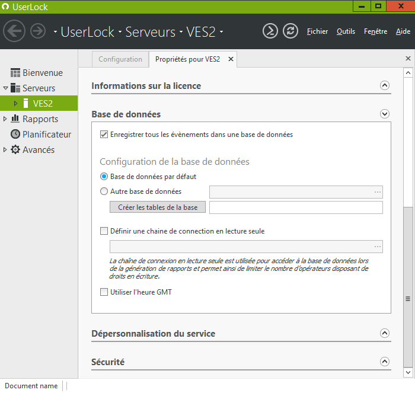Click Document name in status bar

[x=31, y=386]
